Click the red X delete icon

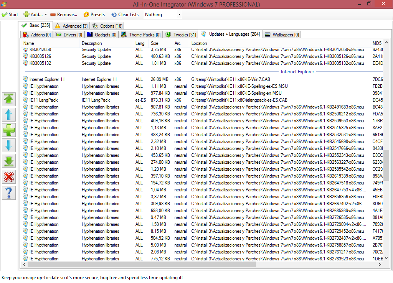pos(9,177)
